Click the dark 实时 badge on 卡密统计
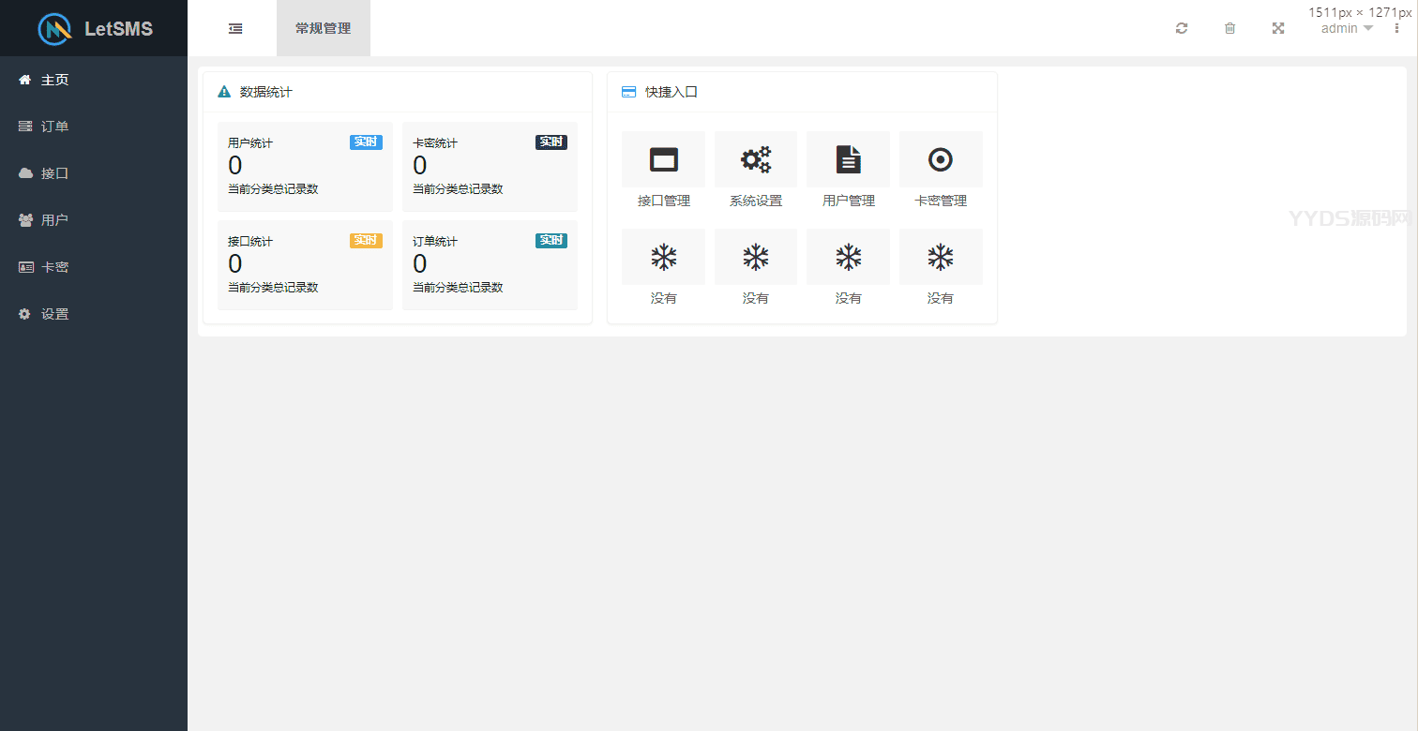This screenshot has width=1418, height=731. pos(551,142)
